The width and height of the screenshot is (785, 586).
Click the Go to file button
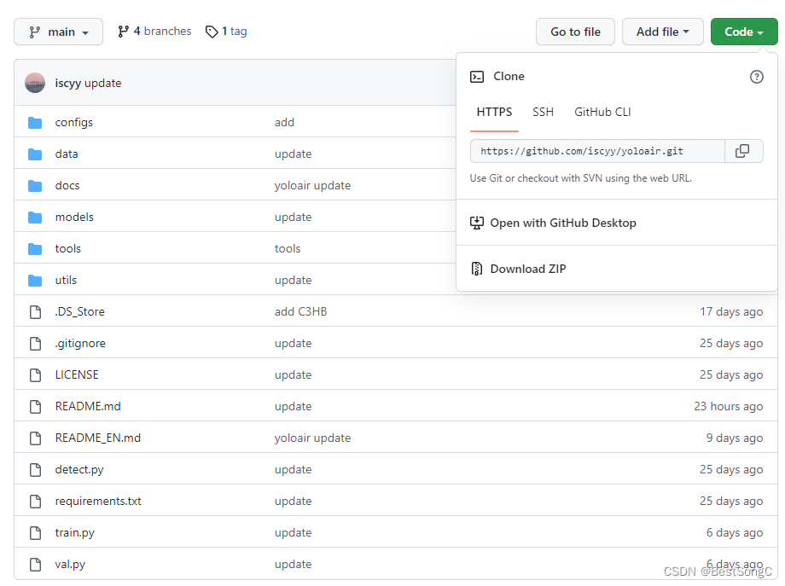click(575, 32)
